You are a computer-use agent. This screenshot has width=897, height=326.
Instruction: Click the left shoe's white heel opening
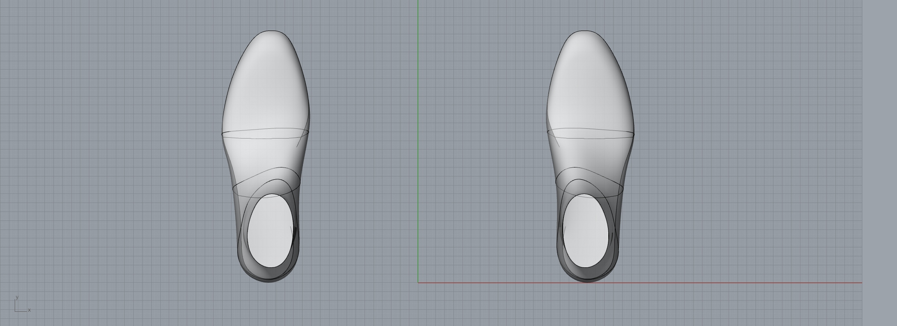click(270, 231)
